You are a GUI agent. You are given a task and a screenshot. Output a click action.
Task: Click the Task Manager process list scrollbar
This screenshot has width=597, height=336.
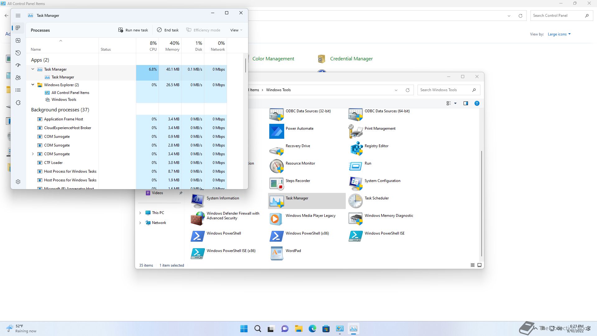(x=246, y=65)
